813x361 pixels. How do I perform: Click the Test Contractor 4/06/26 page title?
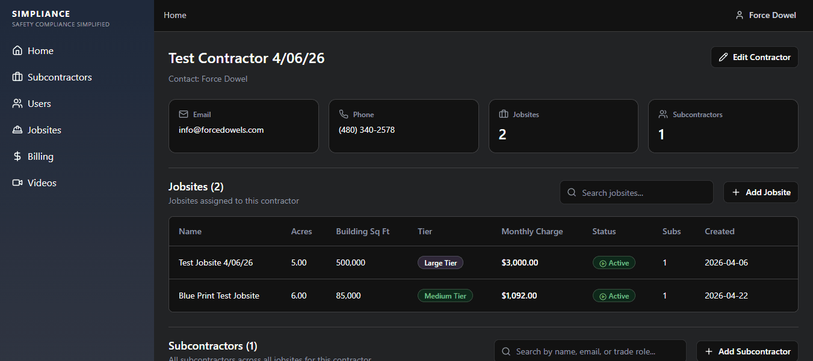247,58
